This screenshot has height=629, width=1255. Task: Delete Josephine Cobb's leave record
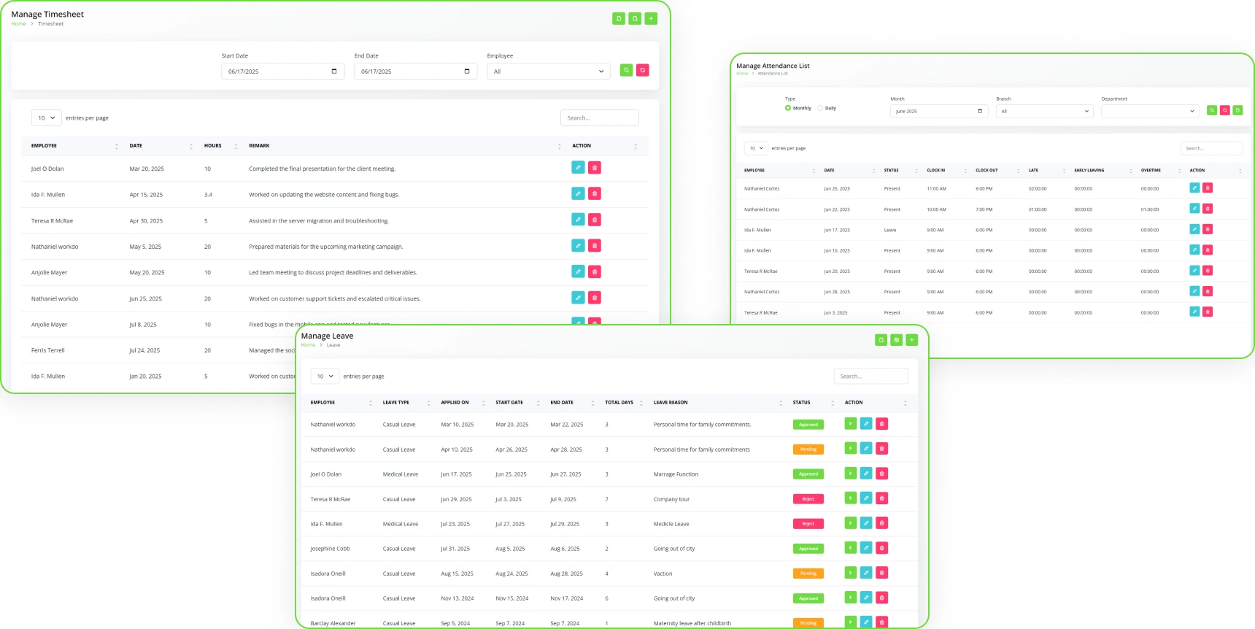(x=881, y=548)
